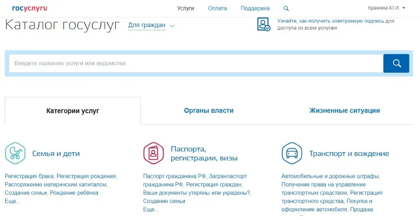Open Регистрация брака link

29,176
